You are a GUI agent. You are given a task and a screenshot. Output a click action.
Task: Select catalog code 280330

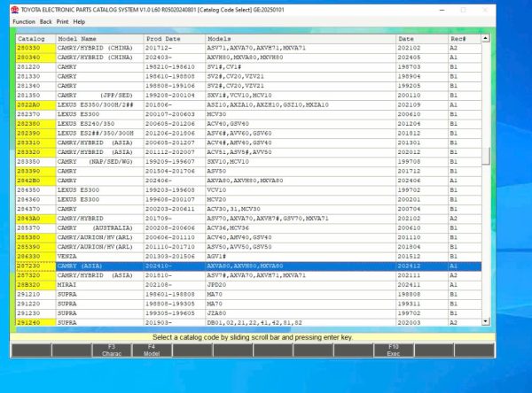tap(35, 48)
